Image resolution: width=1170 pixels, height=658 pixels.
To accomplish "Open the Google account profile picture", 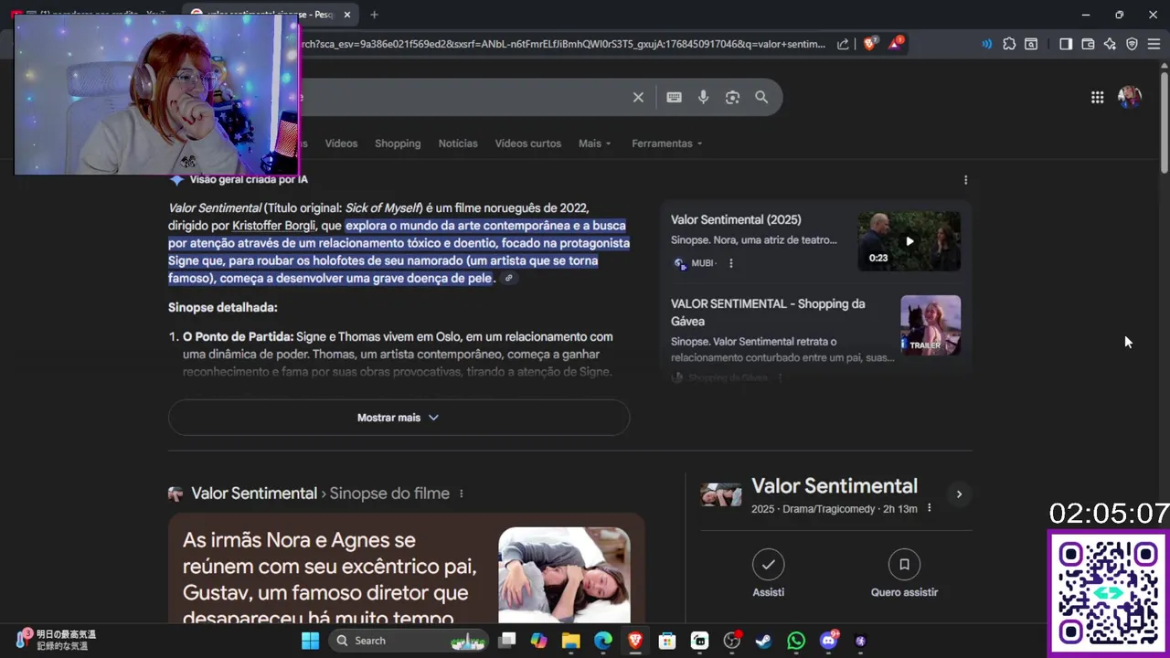I will pyautogui.click(x=1130, y=97).
